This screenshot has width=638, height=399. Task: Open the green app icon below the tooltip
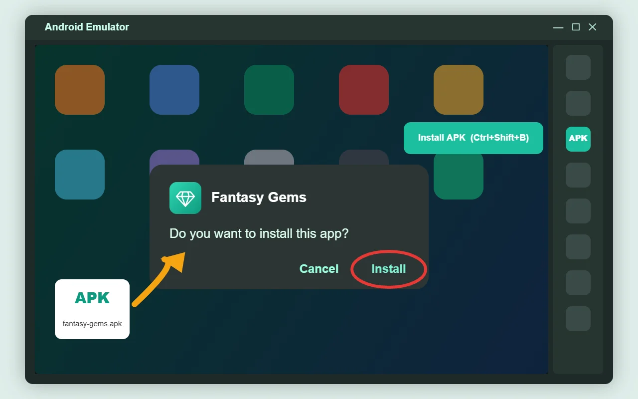click(x=459, y=176)
